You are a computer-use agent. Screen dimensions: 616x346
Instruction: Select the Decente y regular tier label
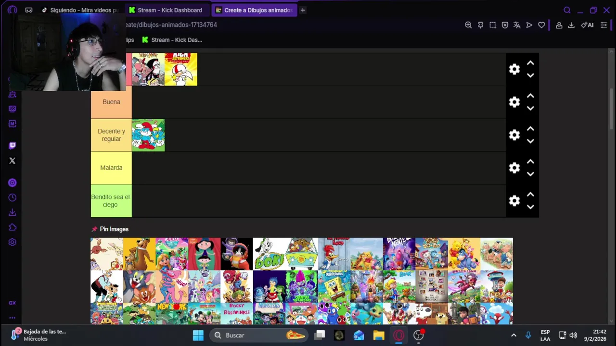pos(111,135)
